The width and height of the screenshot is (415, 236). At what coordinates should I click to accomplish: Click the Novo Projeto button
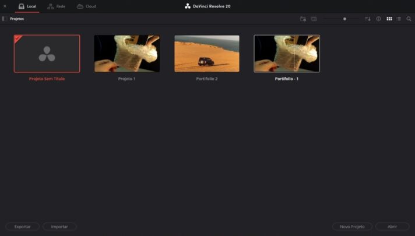click(x=352, y=226)
